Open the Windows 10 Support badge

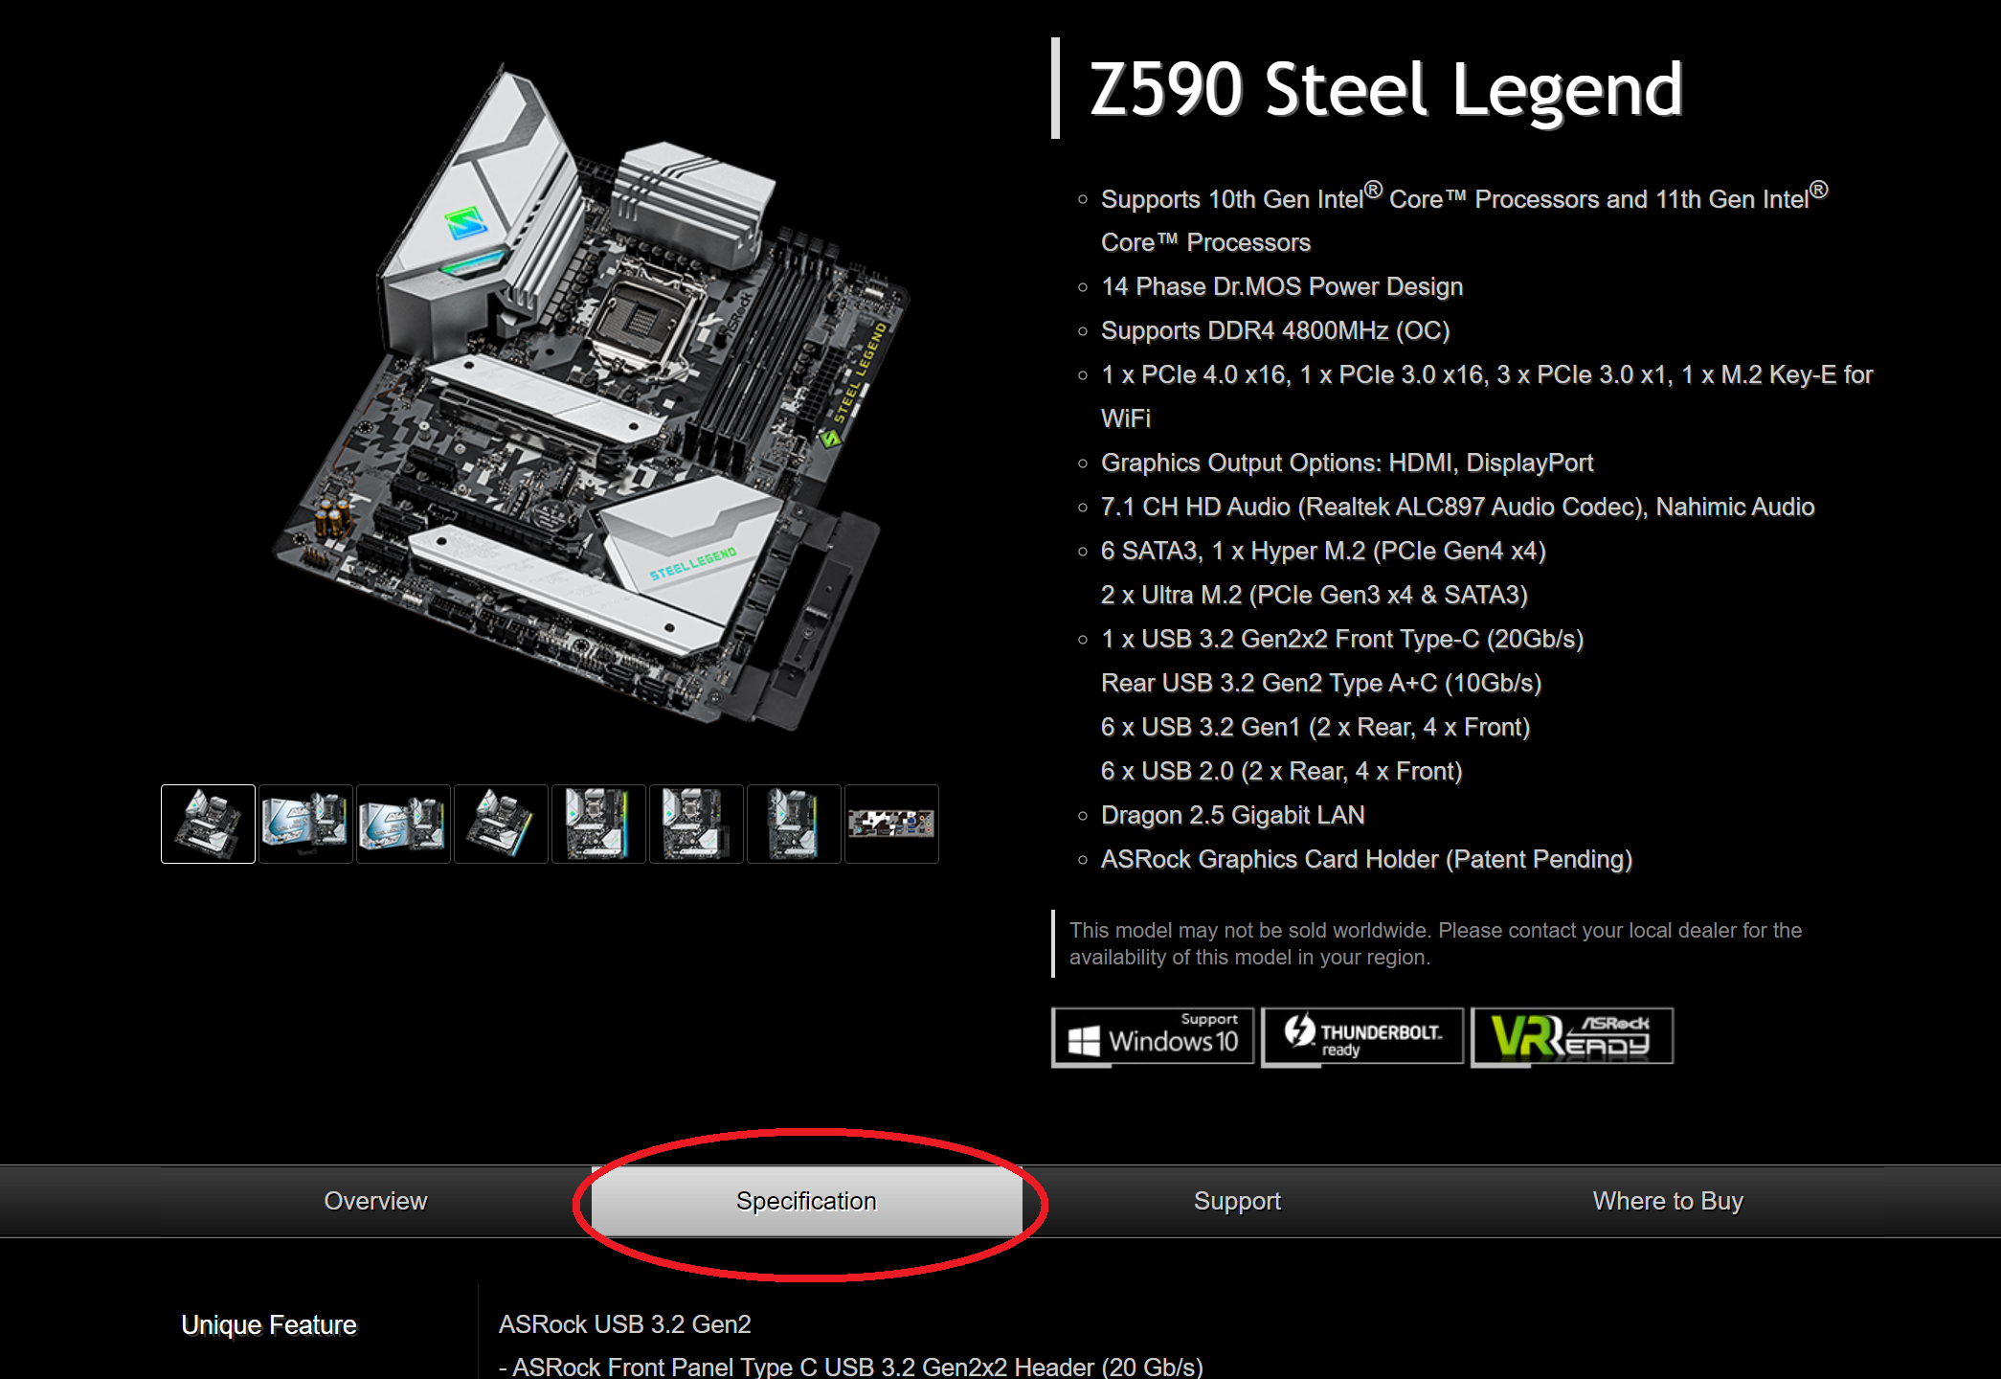click(x=1153, y=1036)
